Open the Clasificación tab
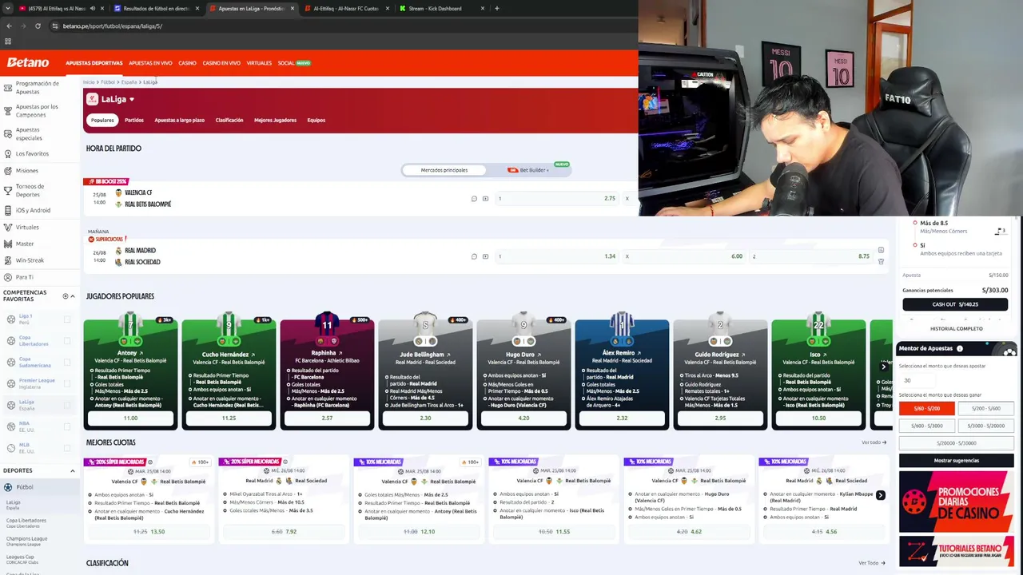Viewport: 1023px width, 575px height. [x=229, y=121]
